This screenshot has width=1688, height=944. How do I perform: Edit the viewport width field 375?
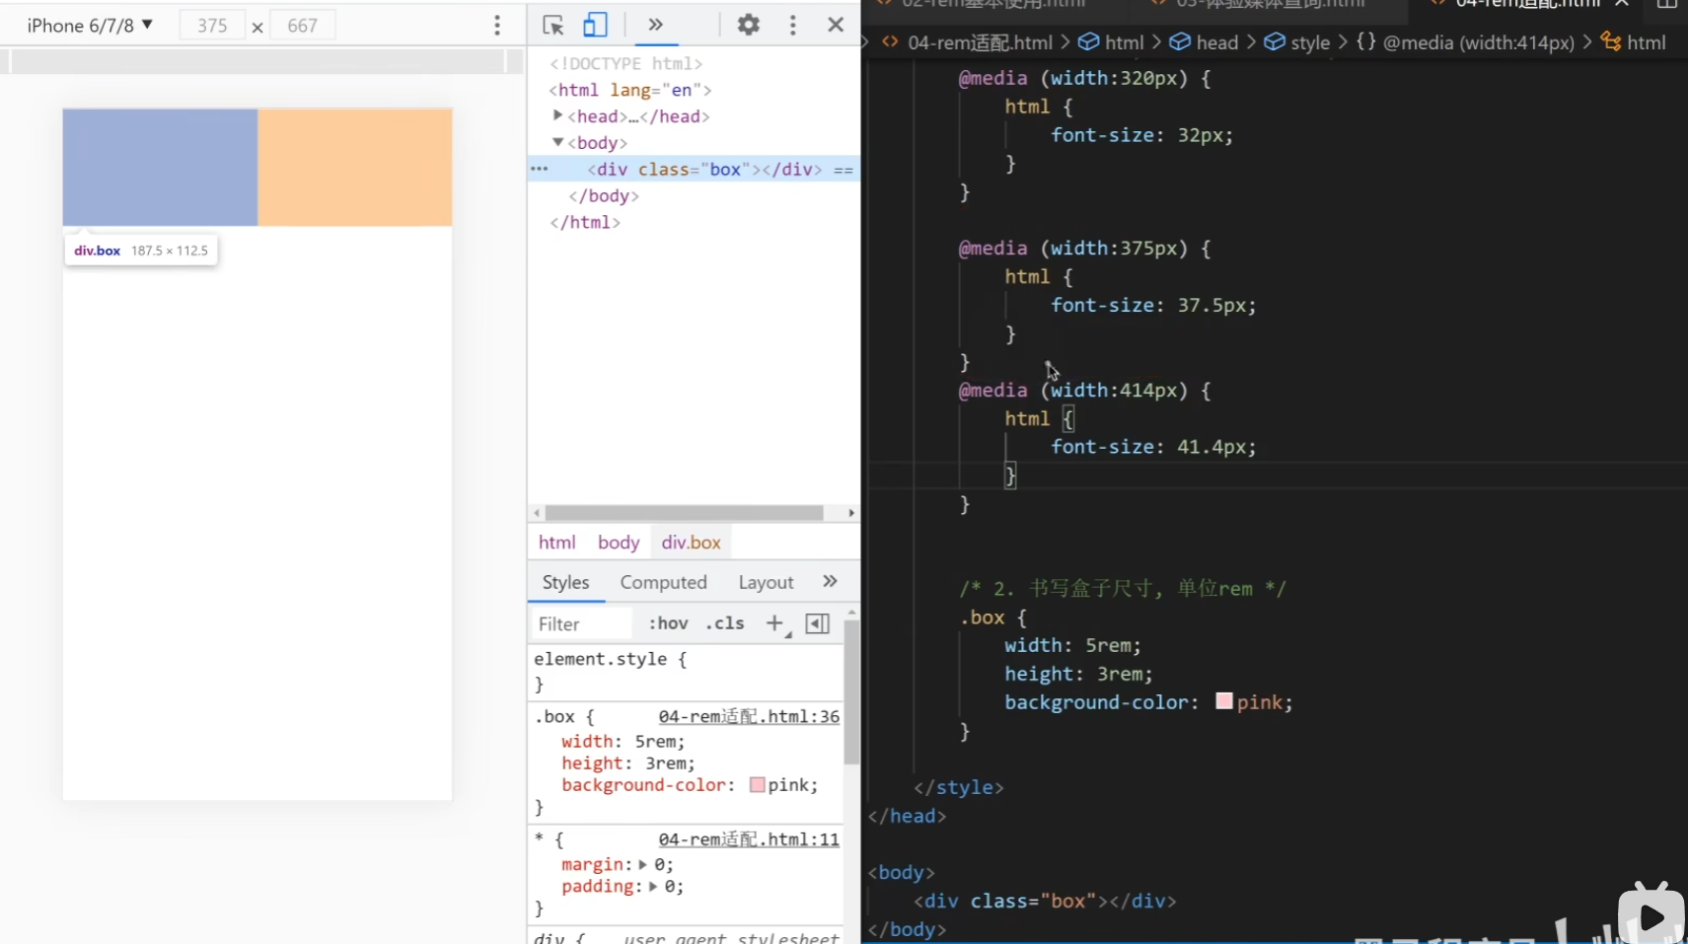point(212,26)
